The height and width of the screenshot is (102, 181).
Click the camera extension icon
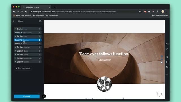pos(149,12)
